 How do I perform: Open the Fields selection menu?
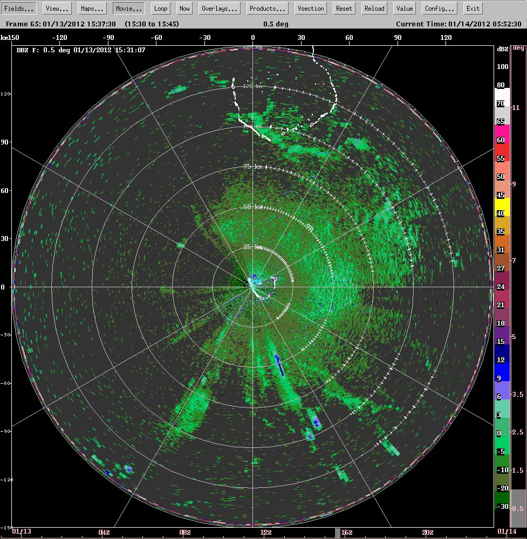coord(19,8)
